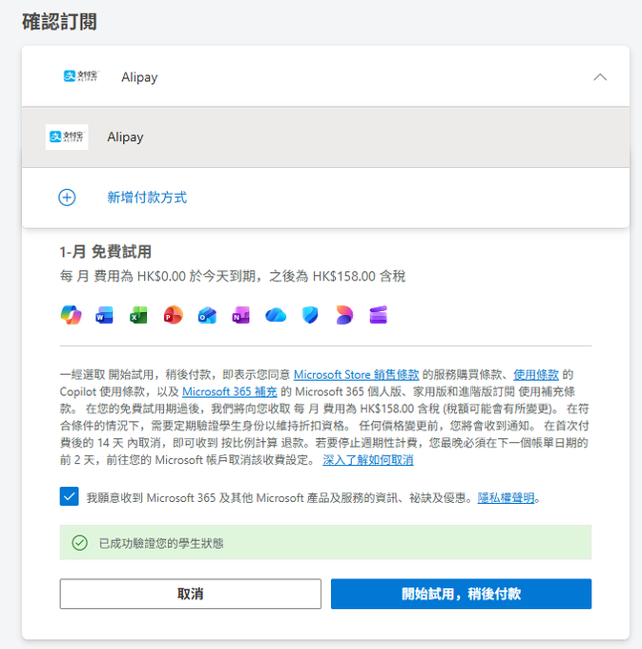Open the 深入了解如何取消 link

(367, 460)
